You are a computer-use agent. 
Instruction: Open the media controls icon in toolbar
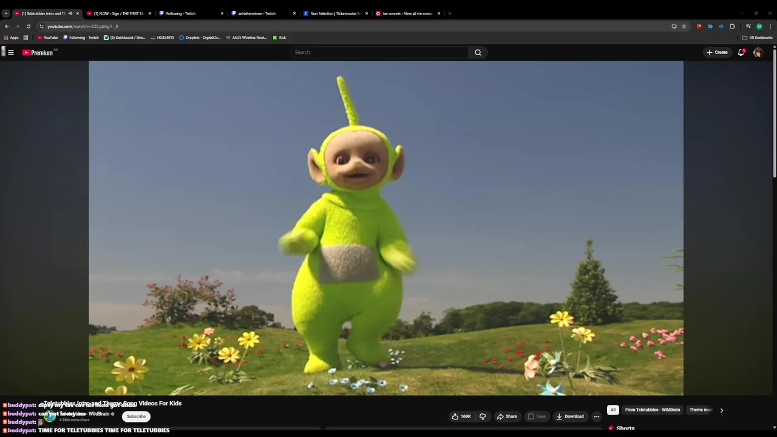tap(748, 26)
